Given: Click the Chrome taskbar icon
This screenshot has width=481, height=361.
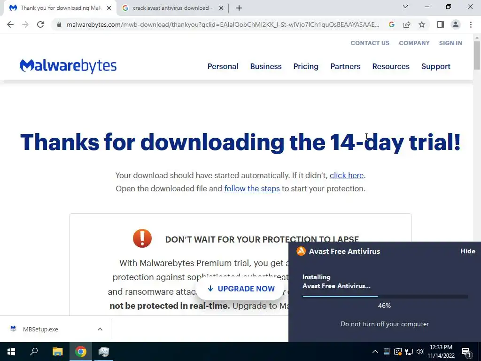Looking at the screenshot, I should (x=81, y=352).
